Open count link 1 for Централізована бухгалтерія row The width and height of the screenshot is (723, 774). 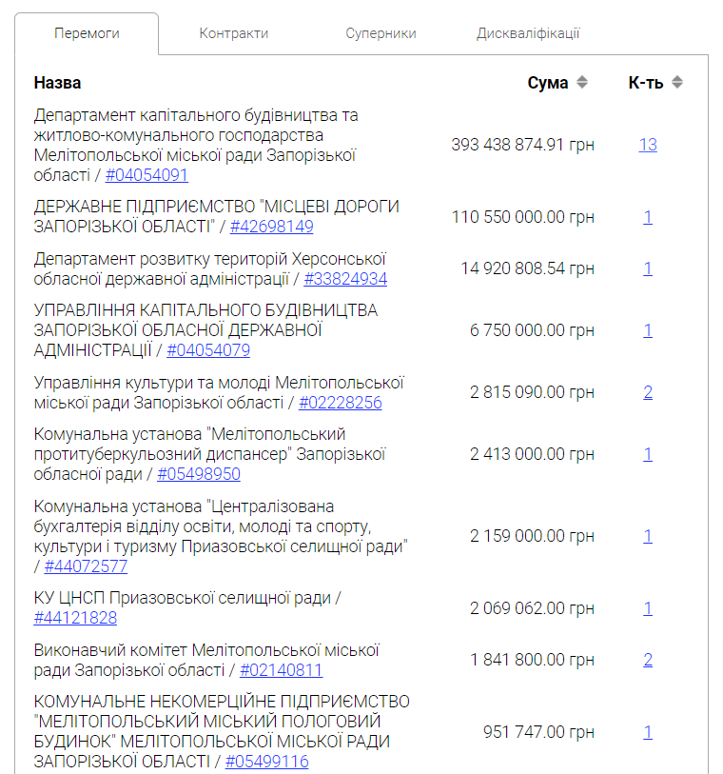click(x=648, y=536)
